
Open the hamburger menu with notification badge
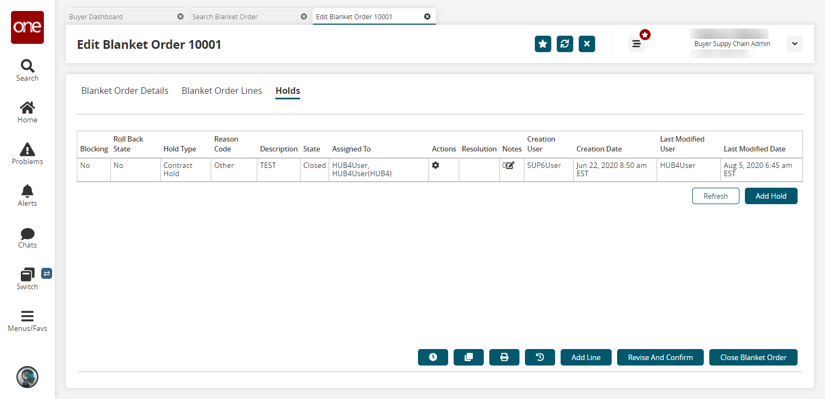point(636,44)
